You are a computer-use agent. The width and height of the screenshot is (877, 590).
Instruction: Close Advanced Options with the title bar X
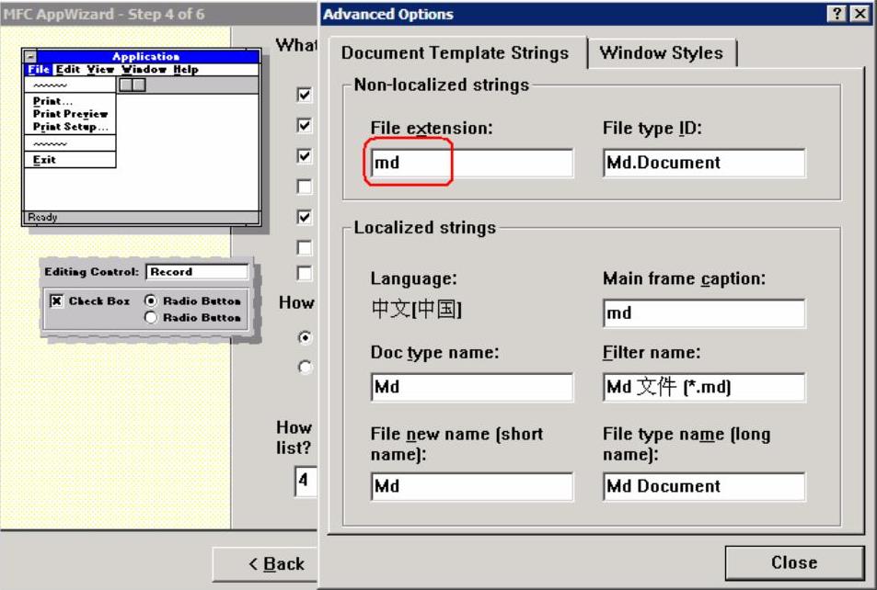click(860, 14)
